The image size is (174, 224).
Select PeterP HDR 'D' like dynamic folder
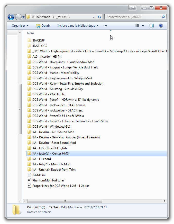point(63,100)
